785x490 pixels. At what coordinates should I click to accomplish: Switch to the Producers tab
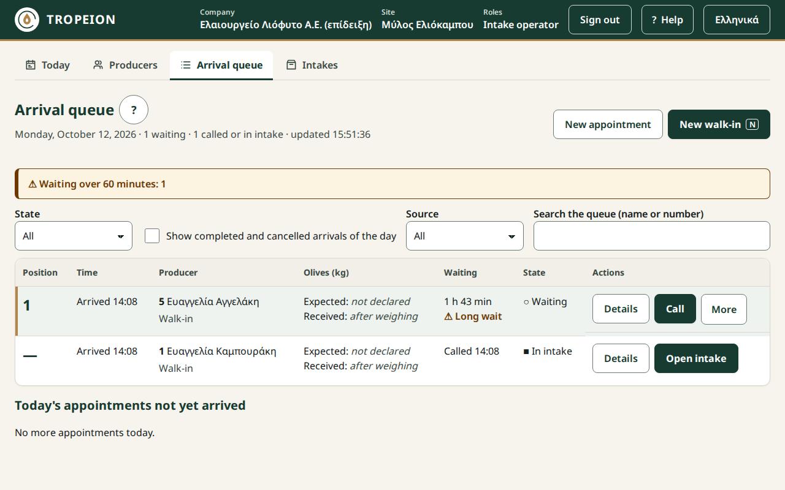(125, 65)
